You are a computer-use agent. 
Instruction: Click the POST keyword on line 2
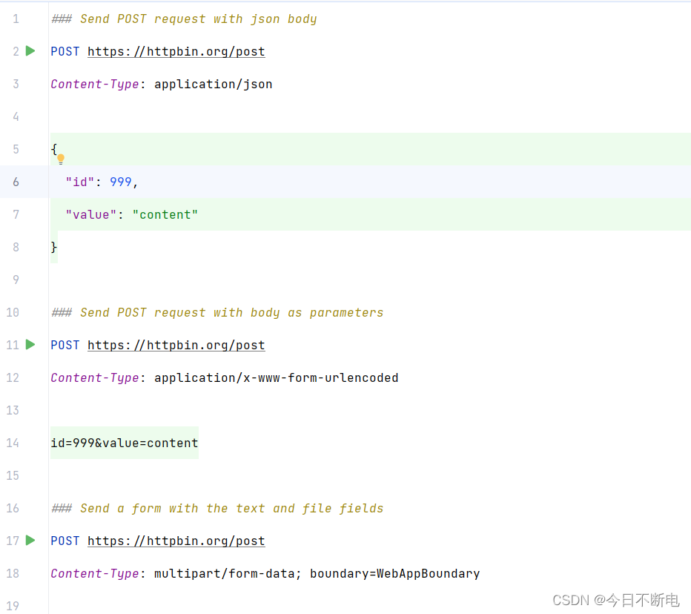pyautogui.click(x=65, y=52)
